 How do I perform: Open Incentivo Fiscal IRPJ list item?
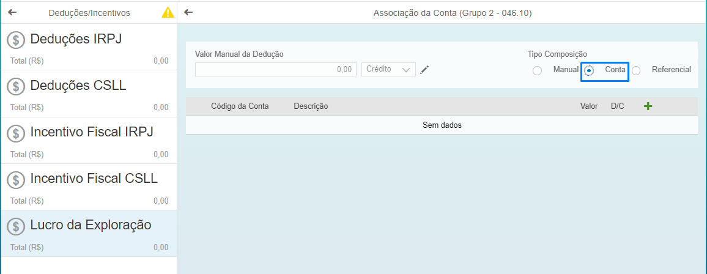(x=89, y=140)
